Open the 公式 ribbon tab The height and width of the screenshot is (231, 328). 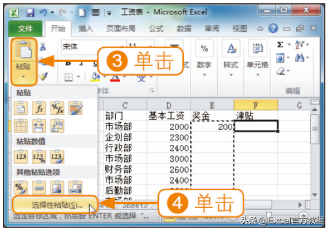[x=156, y=28]
